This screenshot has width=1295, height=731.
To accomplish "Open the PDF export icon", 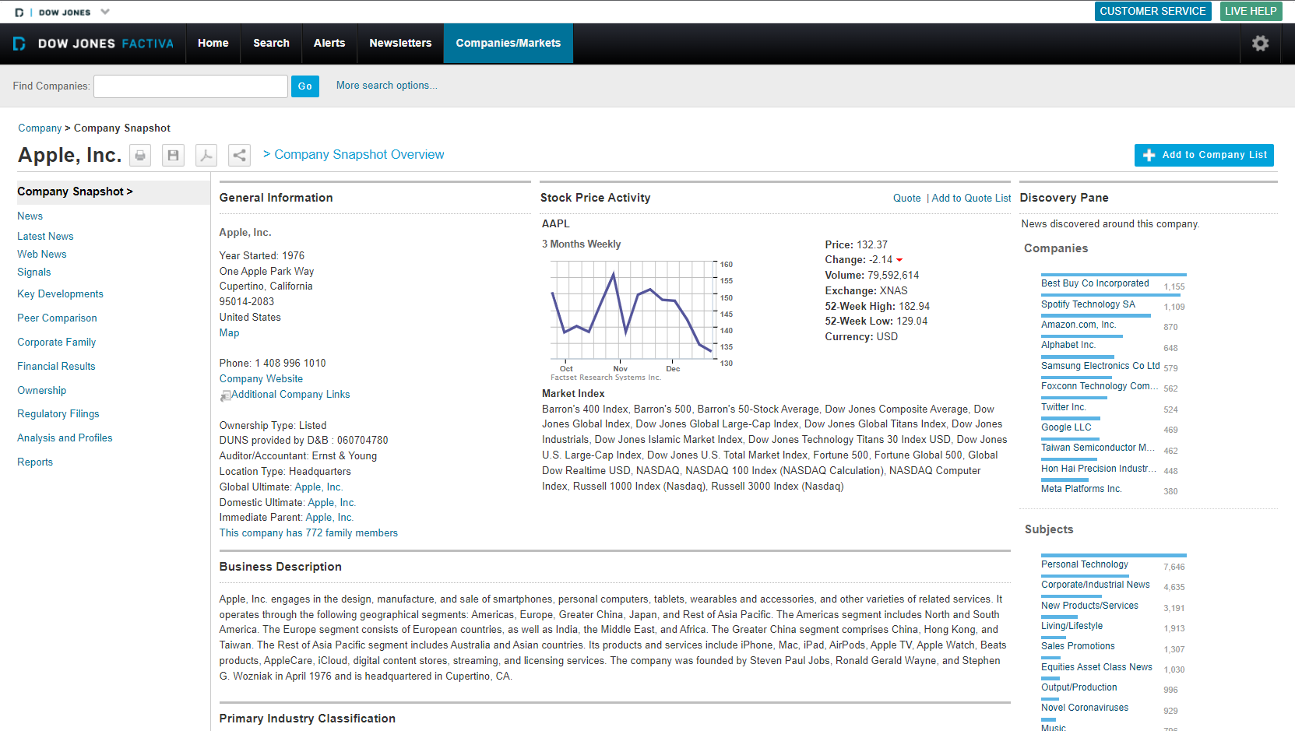I will 206,156.
